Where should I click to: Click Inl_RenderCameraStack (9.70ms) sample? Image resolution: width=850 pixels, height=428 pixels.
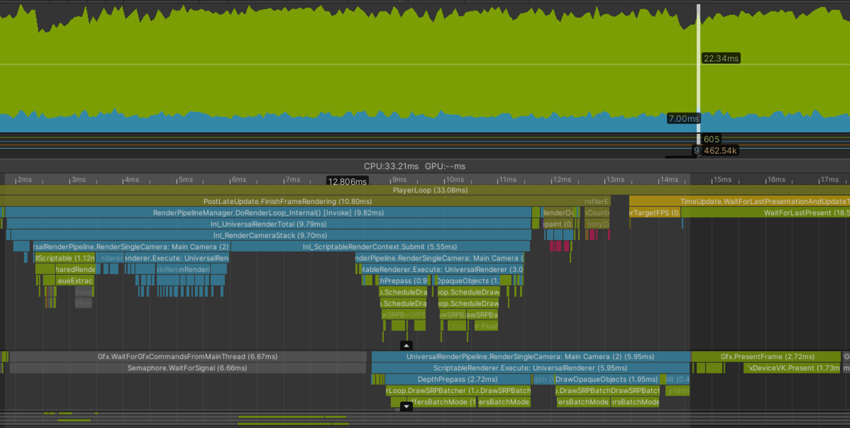click(270, 235)
